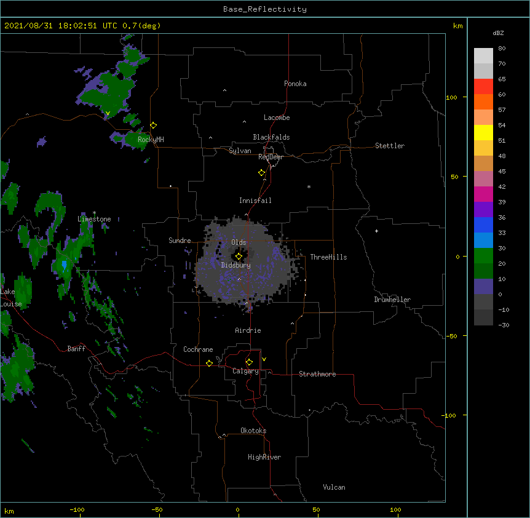This screenshot has height=518, width=530.
Task: Select the Vulcan label
Action: 334,487
